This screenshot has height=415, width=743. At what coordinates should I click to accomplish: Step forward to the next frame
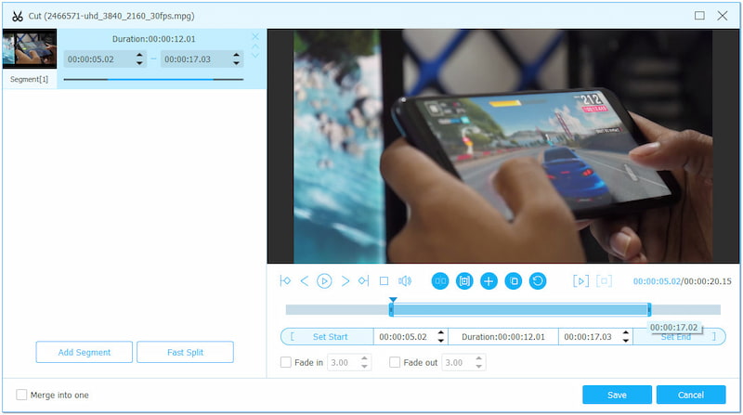point(345,280)
